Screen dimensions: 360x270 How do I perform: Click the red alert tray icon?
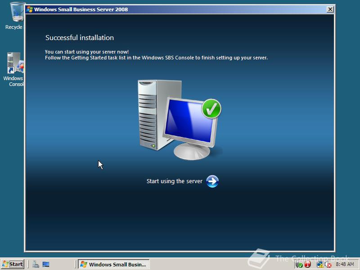click(x=308, y=265)
